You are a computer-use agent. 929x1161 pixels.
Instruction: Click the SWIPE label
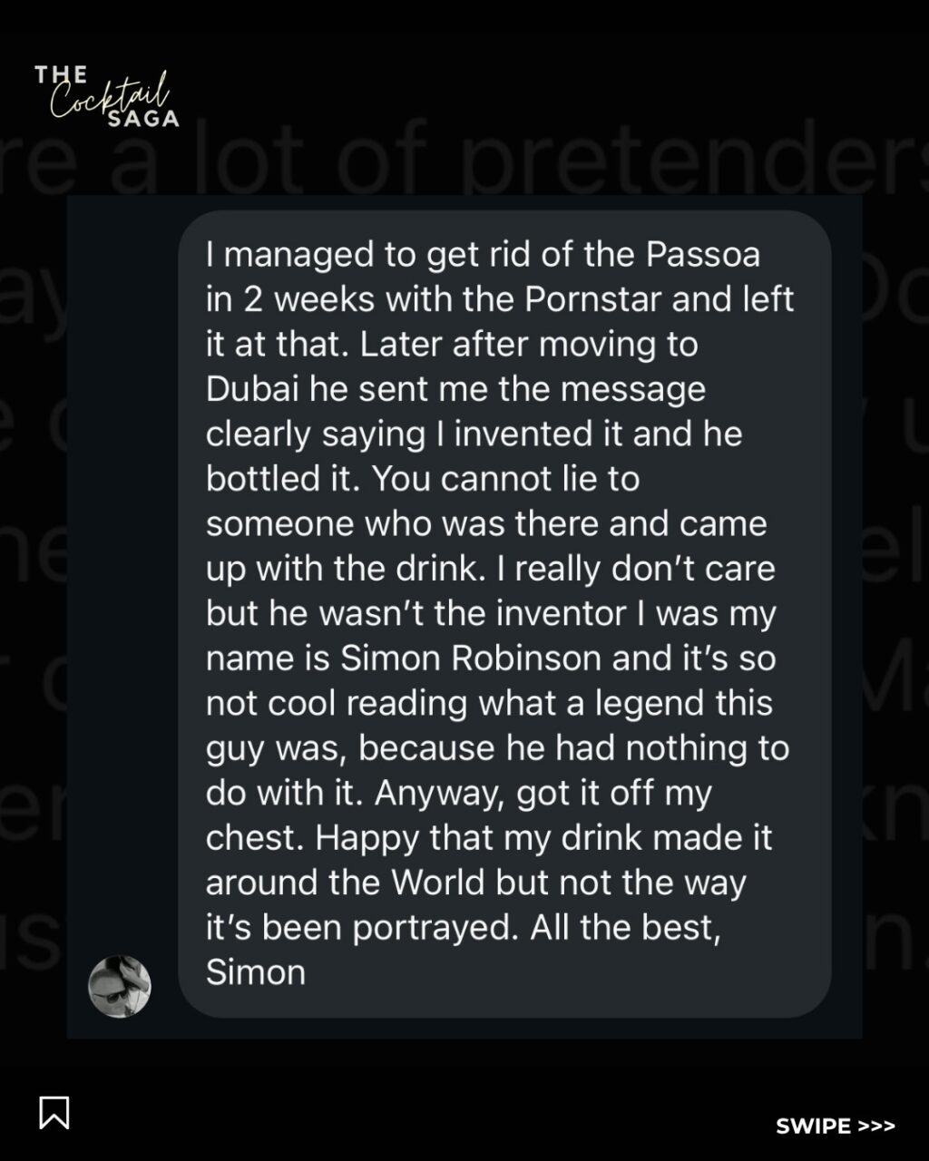[x=814, y=1126]
